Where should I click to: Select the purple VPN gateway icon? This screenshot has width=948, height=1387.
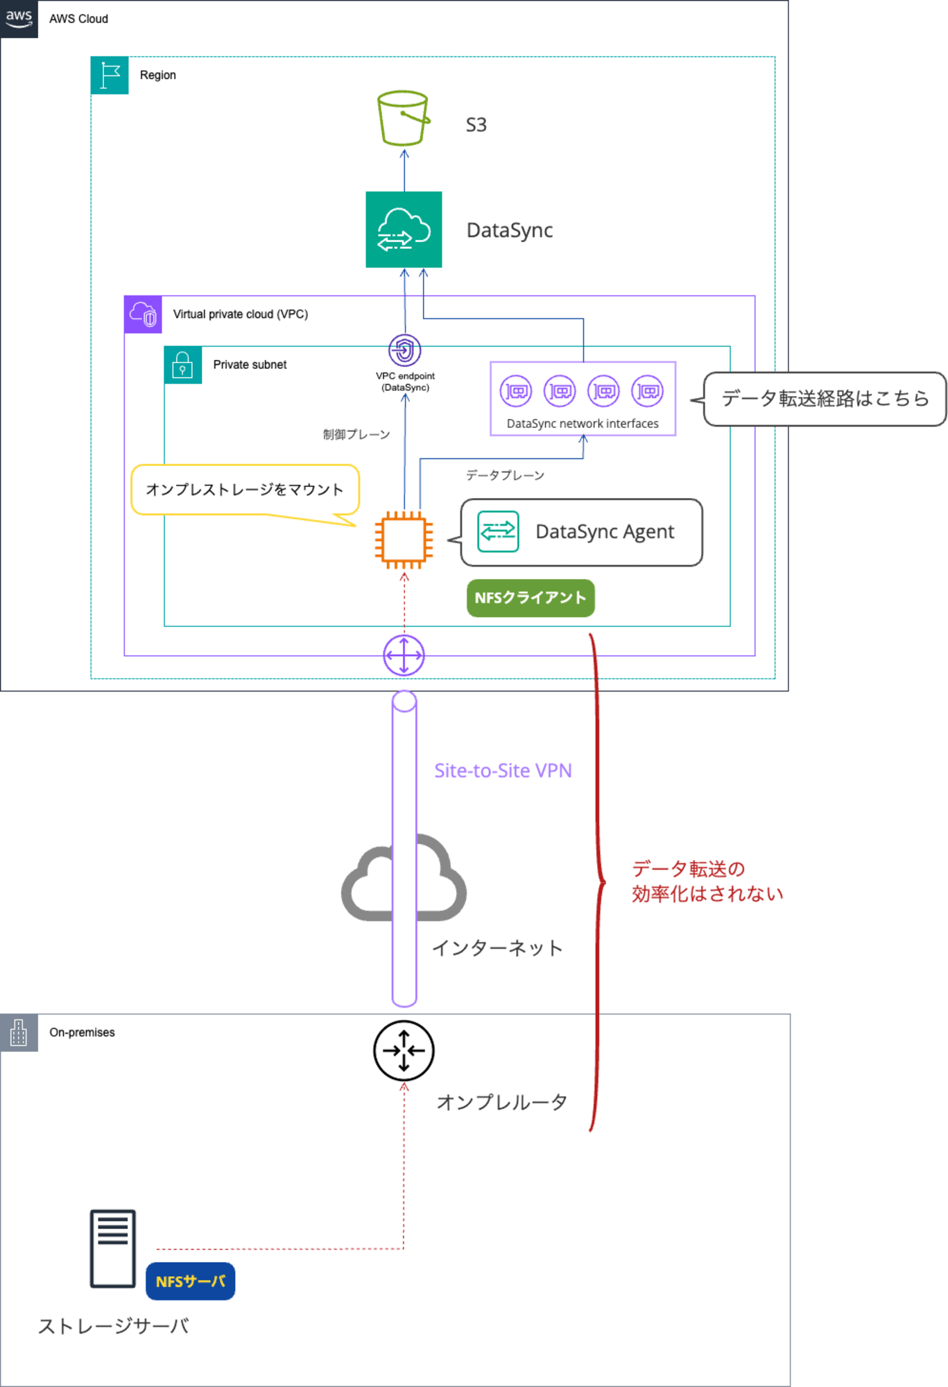404,655
